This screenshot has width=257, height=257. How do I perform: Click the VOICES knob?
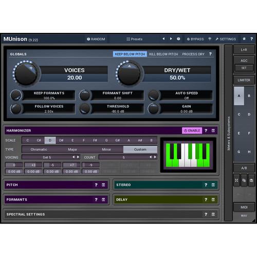[x=26, y=74]
